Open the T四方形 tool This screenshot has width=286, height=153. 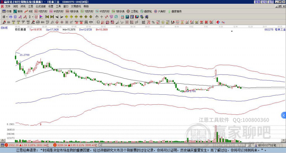87,11
